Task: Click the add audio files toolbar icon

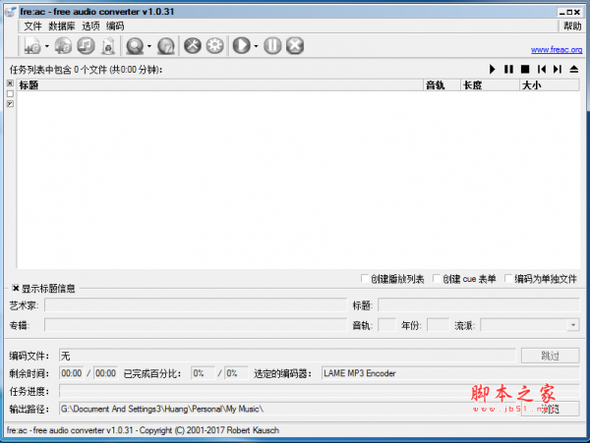Action: pyautogui.click(x=32, y=46)
